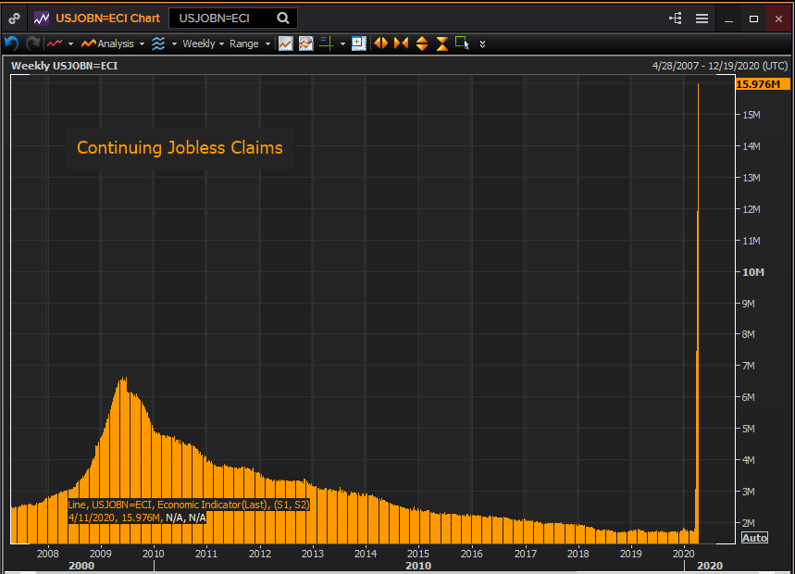Click the search magnifier in symbol box
This screenshot has width=795, height=574.
[x=283, y=18]
